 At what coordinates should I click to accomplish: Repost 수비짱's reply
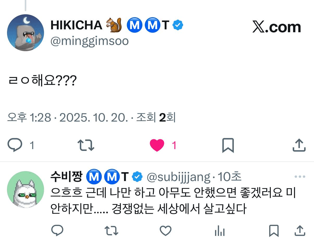(x=111, y=230)
